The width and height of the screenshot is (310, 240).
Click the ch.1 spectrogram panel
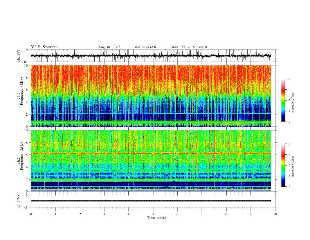tap(151, 96)
